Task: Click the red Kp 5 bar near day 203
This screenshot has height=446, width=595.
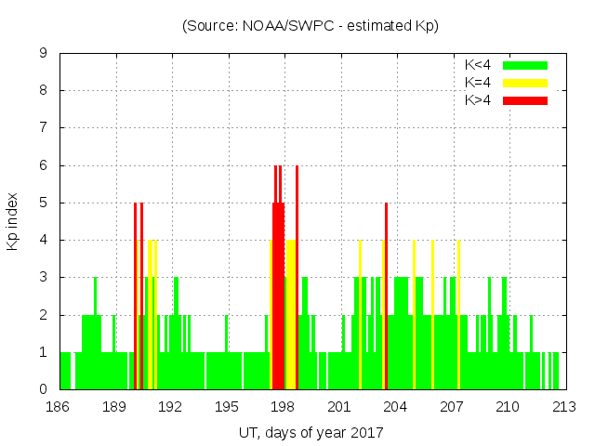Action: [x=386, y=297]
